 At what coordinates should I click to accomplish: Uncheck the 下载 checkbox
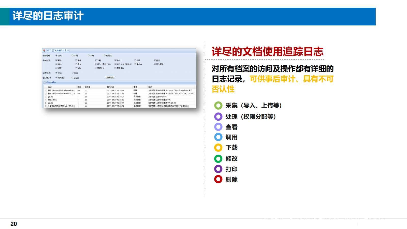pos(96,60)
